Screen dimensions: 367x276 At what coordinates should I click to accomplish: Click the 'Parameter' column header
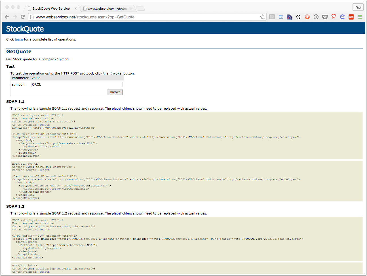20,78
